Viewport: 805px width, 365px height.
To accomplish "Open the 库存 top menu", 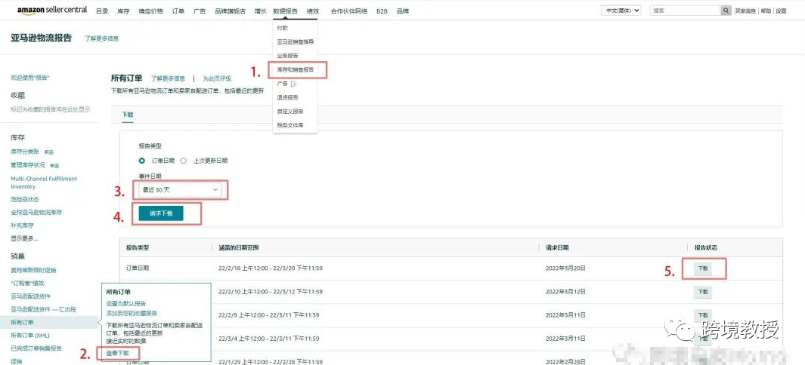I will point(123,11).
